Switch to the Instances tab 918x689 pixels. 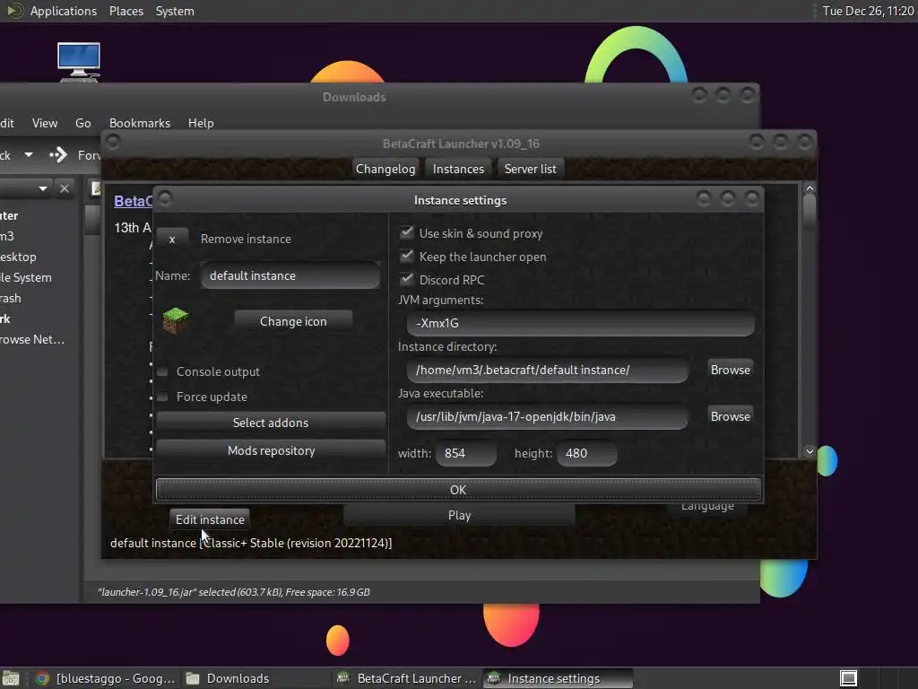point(458,169)
